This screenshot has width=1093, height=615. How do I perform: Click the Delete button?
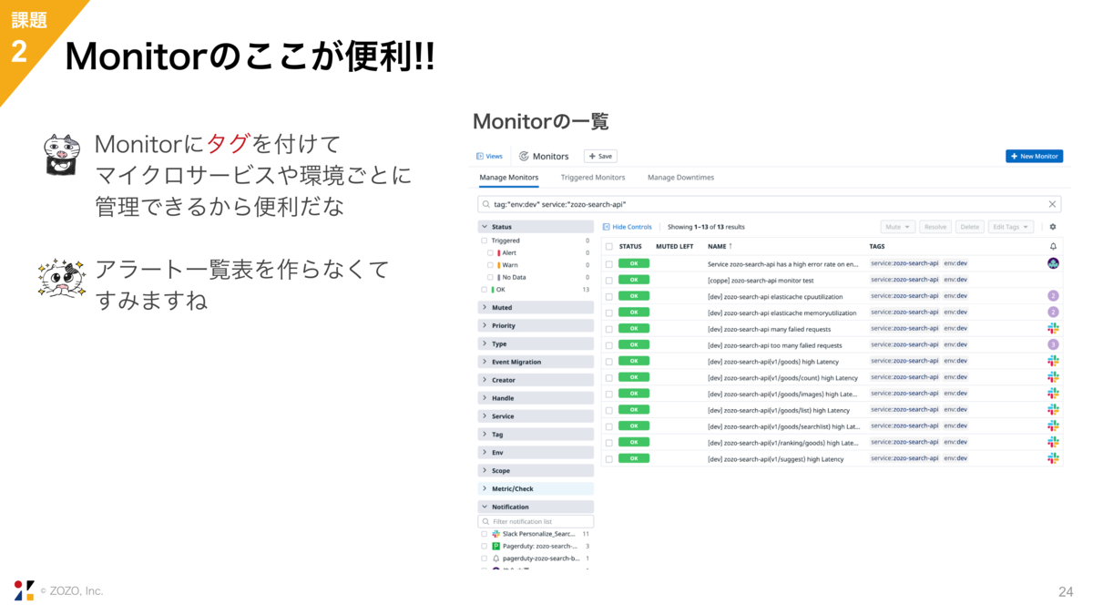tap(970, 227)
